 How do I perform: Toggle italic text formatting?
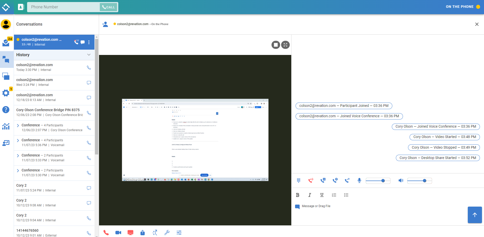pos(309,195)
